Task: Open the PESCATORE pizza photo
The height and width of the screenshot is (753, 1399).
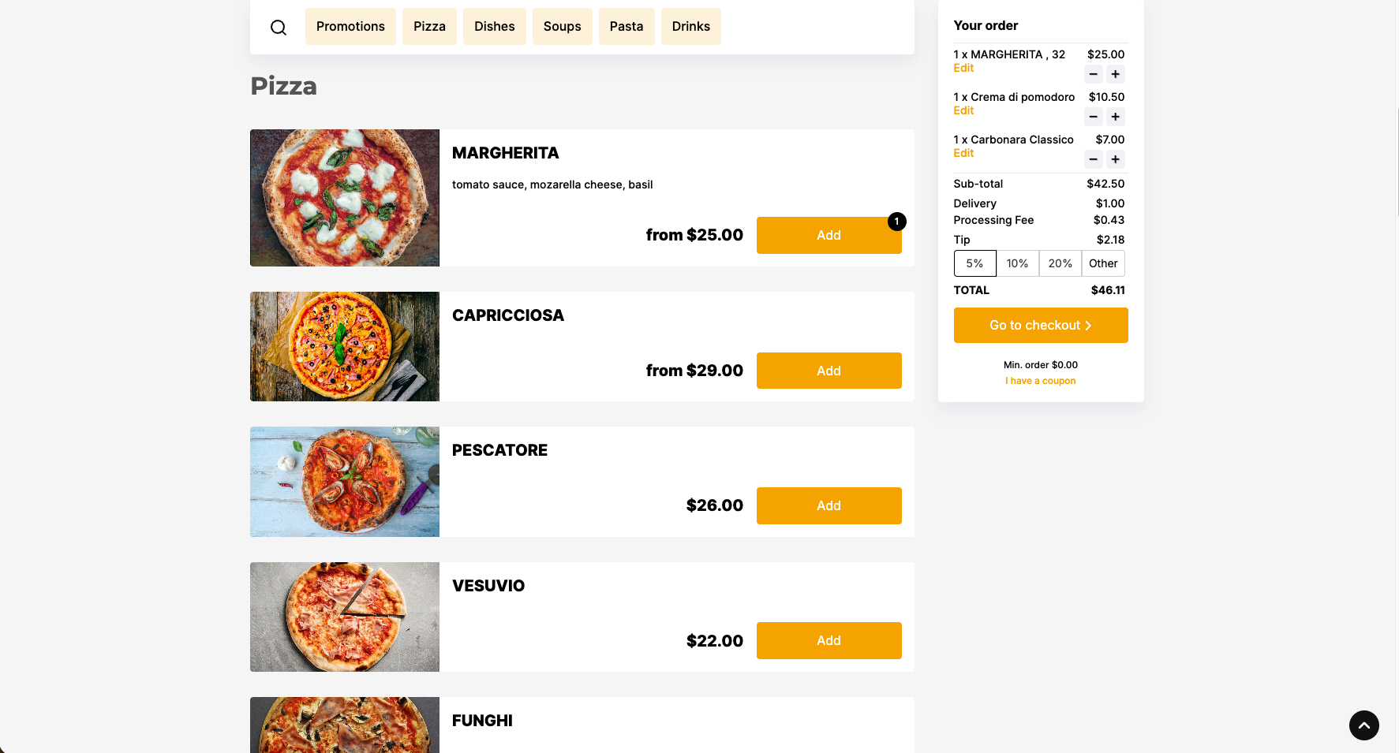Action: 345,482
